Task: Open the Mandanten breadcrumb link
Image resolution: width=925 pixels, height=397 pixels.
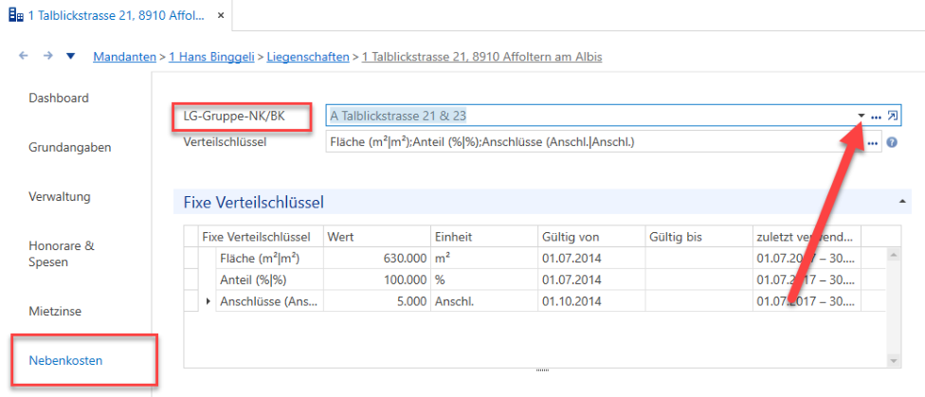Action: tap(122, 57)
